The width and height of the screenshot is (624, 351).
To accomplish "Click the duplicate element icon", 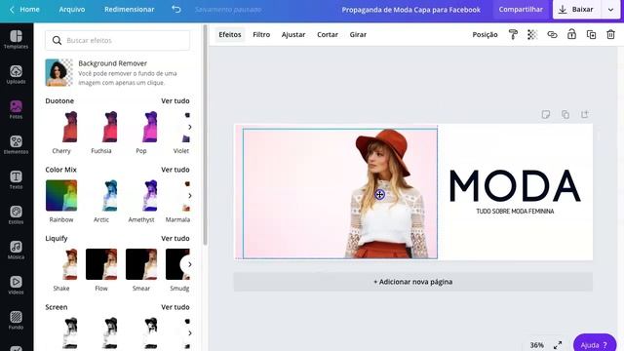I will [592, 35].
